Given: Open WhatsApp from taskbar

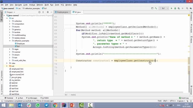Looking at the screenshot, I should pyautogui.click(x=38, y=105).
